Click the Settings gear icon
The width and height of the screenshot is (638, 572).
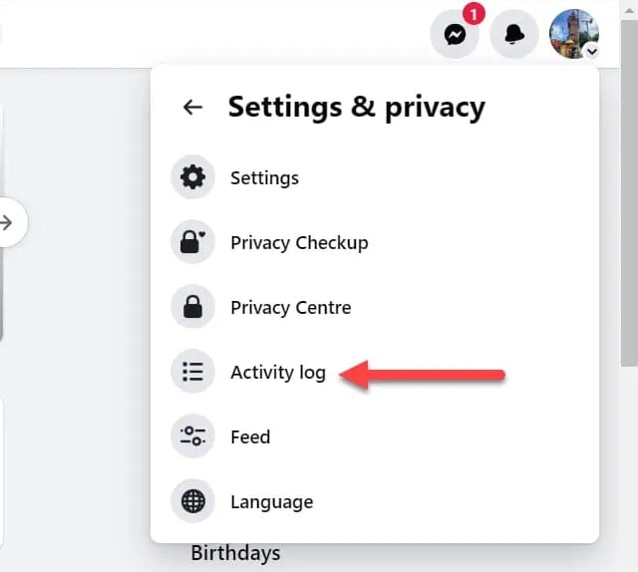(192, 177)
